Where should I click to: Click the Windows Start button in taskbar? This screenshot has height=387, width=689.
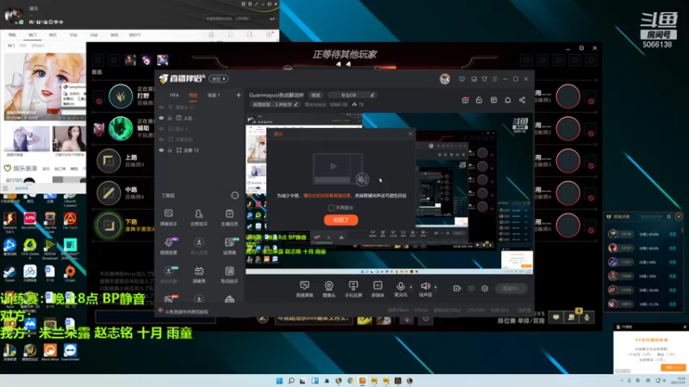[279, 380]
